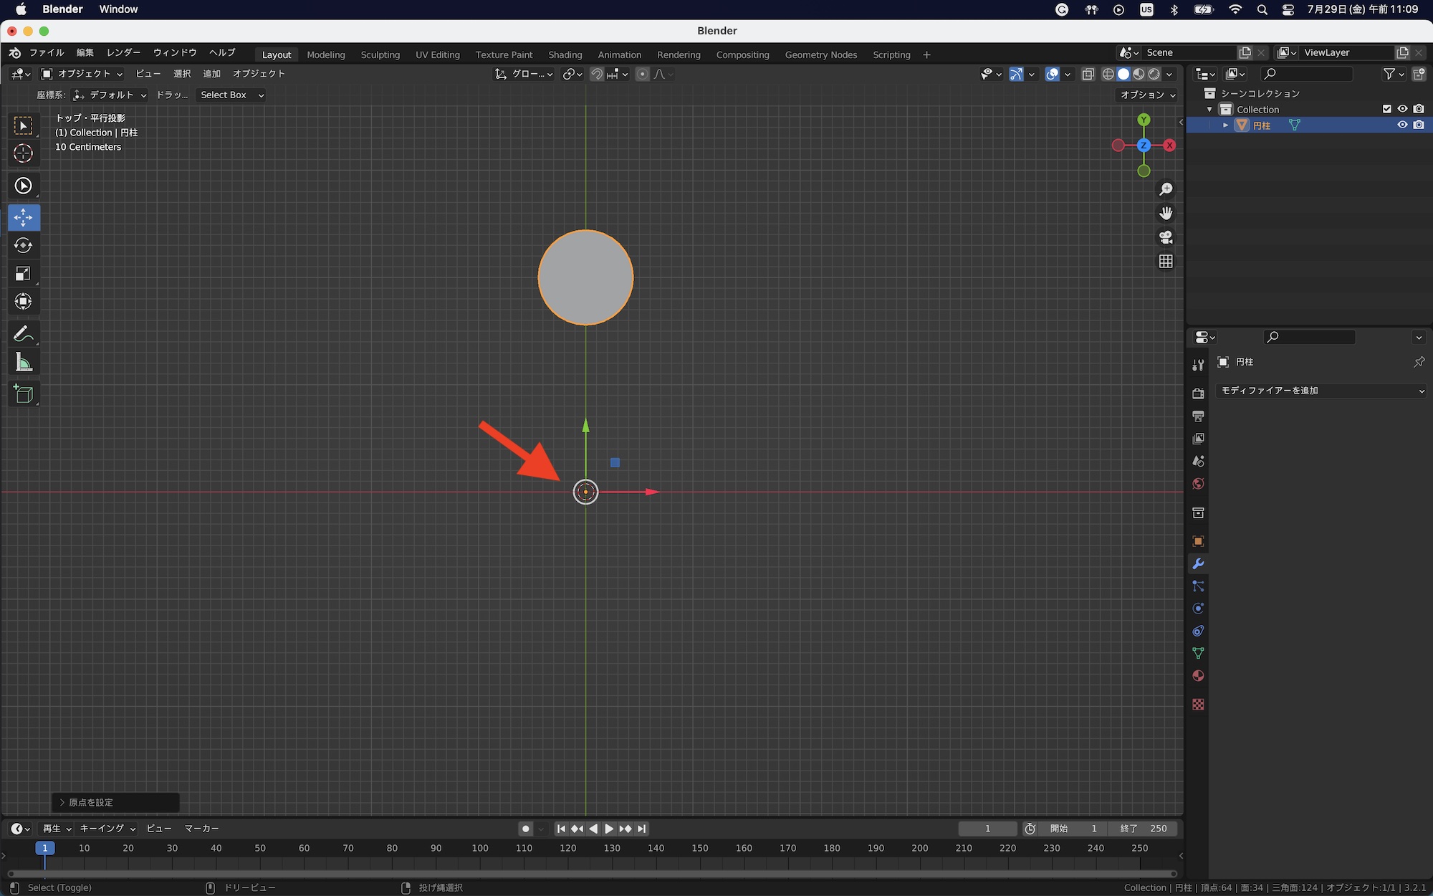Switch to the Shading workspace tab
The height and width of the screenshot is (896, 1433).
pyautogui.click(x=565, y=54)
